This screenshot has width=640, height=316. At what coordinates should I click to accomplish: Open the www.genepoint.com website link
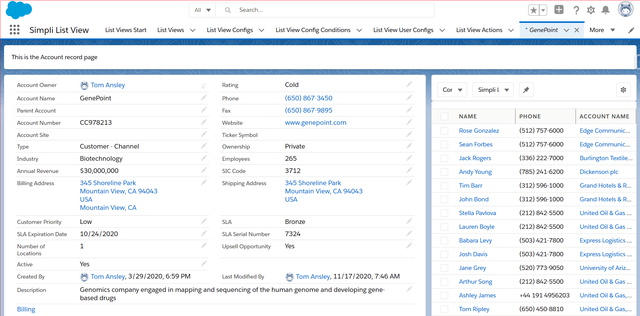tap(316, 122)
